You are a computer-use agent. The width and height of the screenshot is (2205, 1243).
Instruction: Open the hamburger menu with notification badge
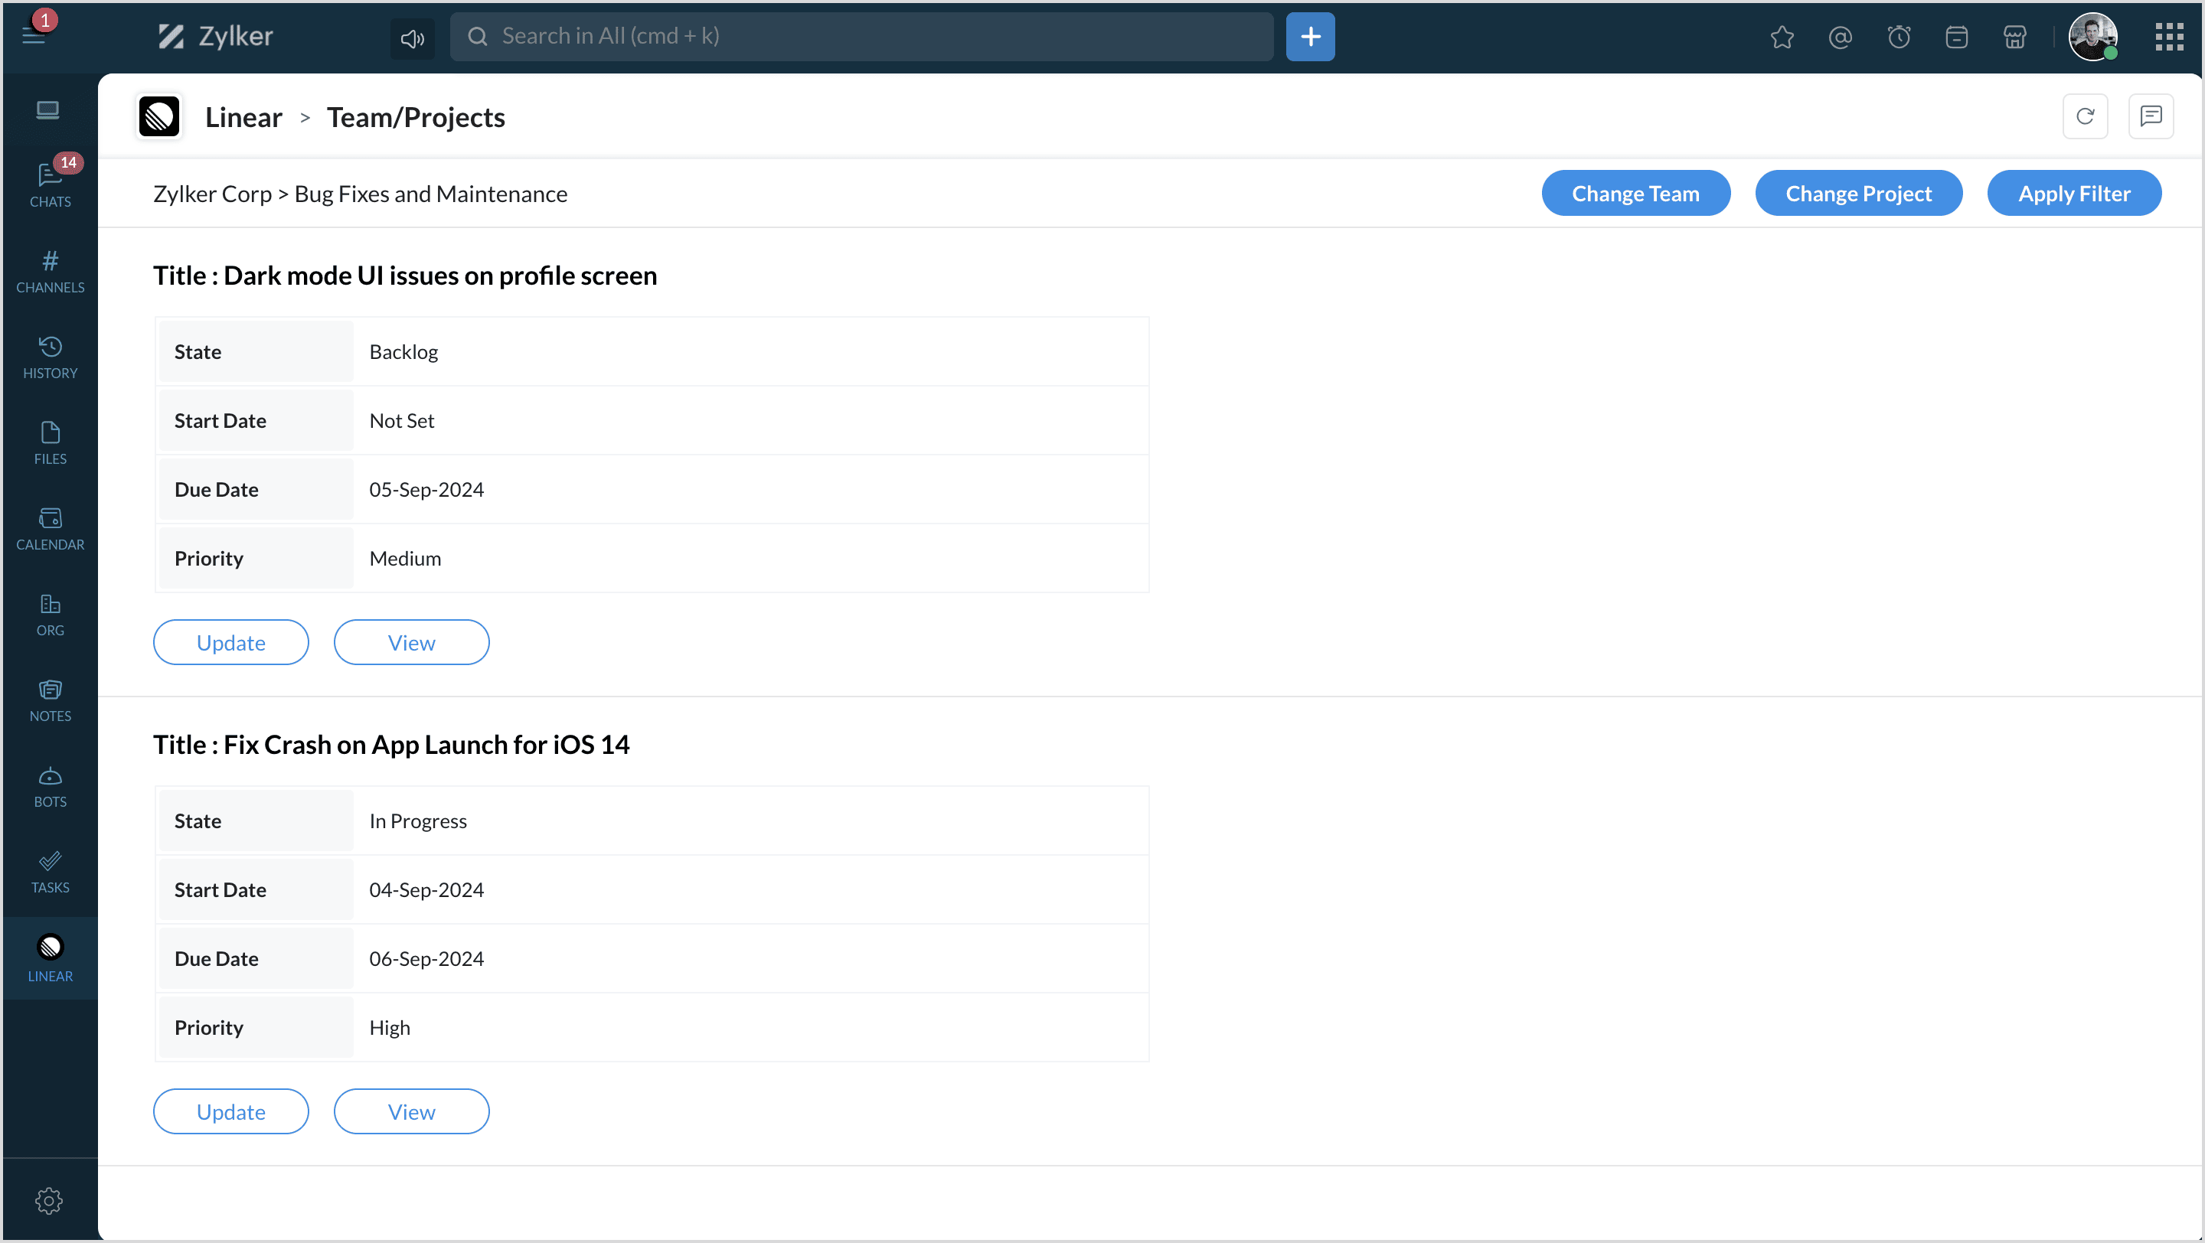[x=34, y=34]
